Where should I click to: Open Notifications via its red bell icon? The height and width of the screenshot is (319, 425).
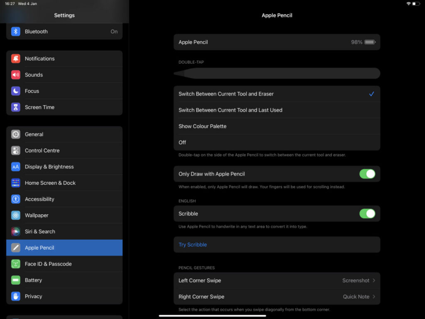[x=16, y=59]
